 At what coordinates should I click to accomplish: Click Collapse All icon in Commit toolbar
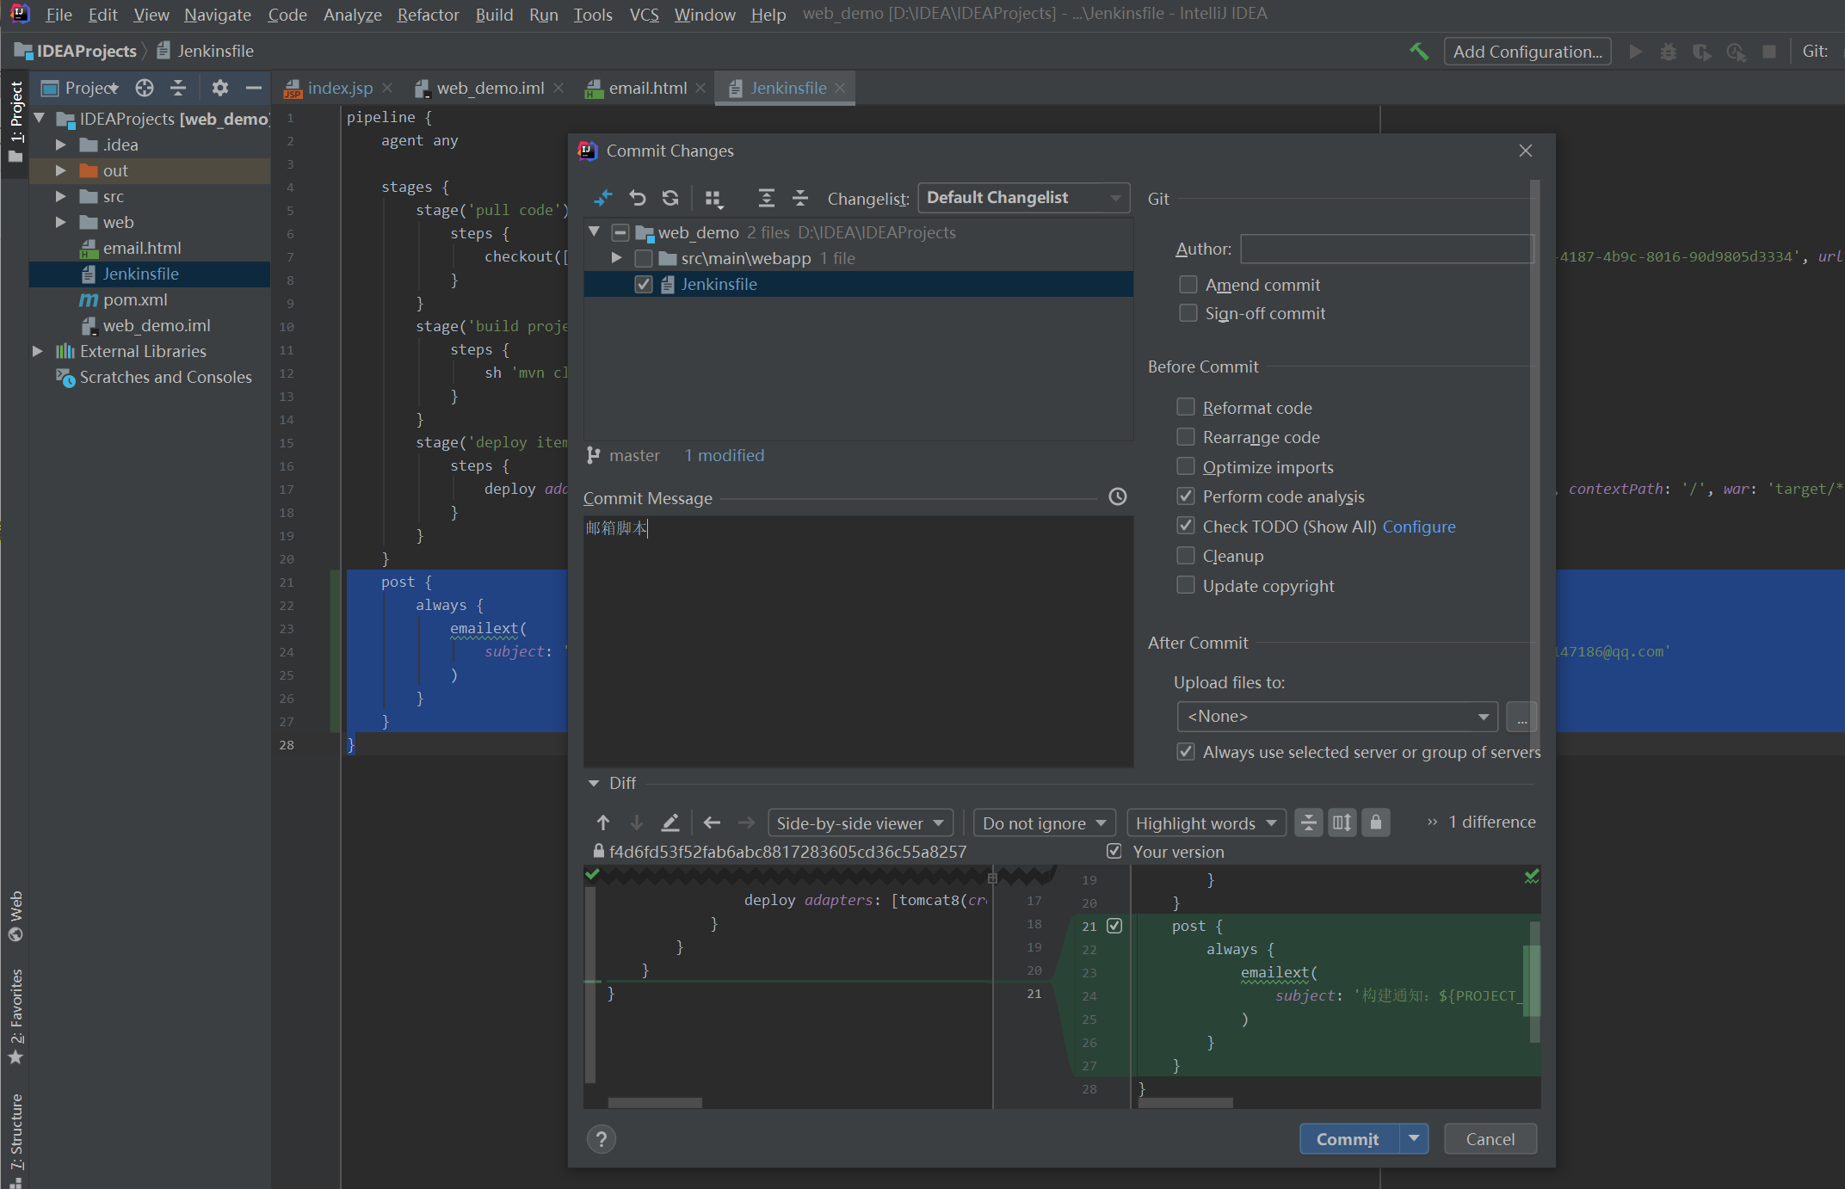click(800, 198)
